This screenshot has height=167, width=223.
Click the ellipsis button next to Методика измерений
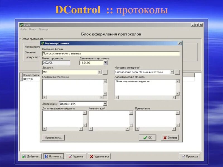point(177,72)
